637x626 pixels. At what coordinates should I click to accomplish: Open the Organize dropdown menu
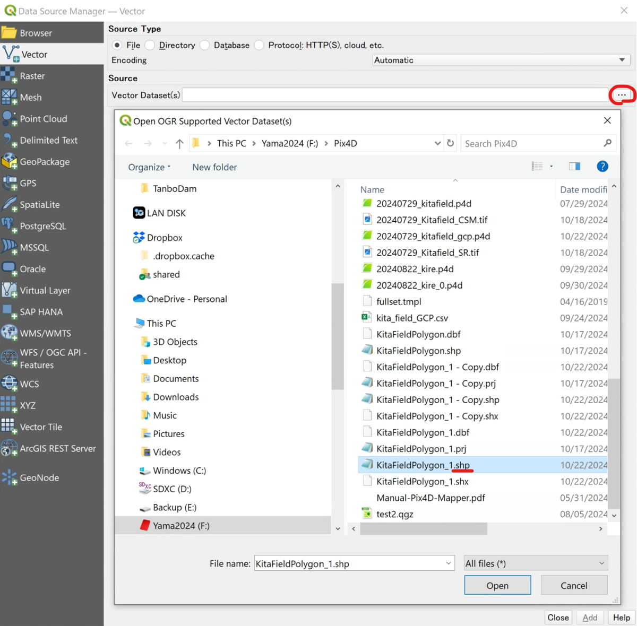click(x=149, y=167)
